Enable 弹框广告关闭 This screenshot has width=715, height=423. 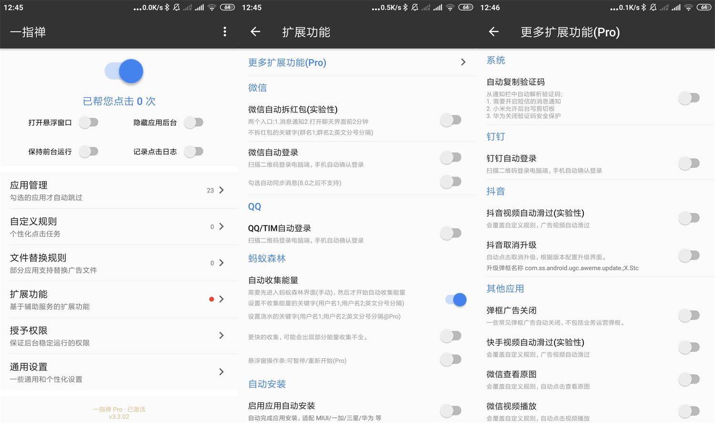[689, 315]
